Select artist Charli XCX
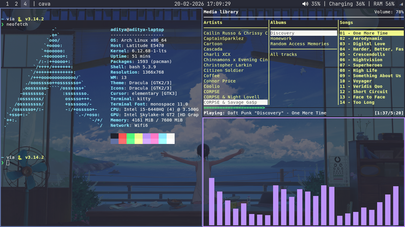 click(217, 54)
